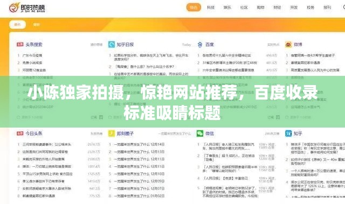Open the 知乎日报 section title
This screenshot has width=345, height=204.
coord(125,45)
